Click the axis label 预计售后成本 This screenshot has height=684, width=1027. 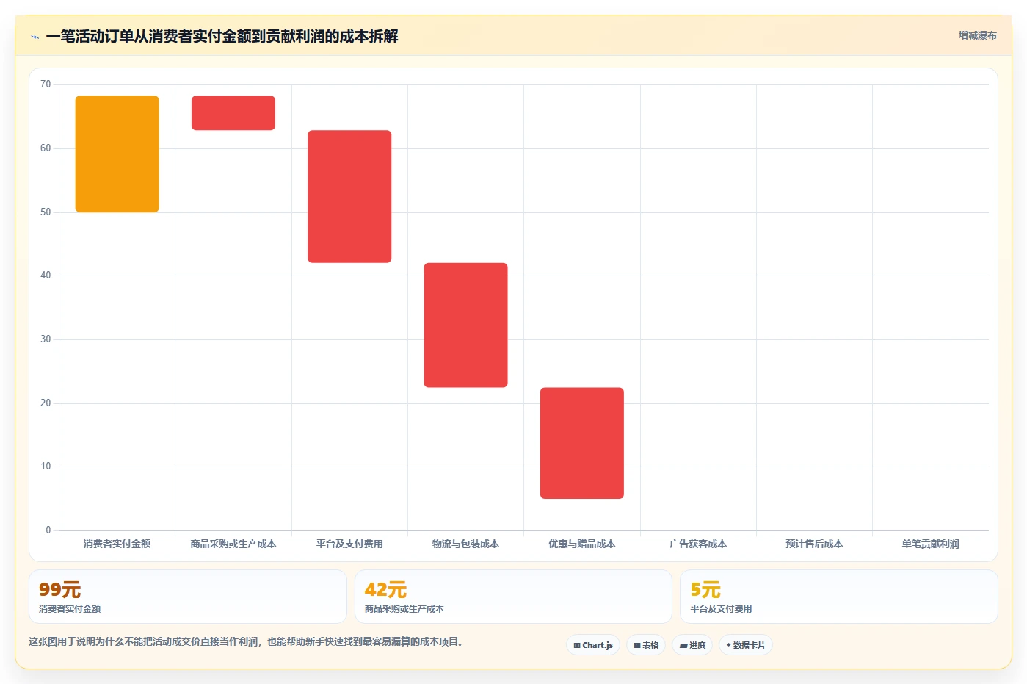click(814, 544)
